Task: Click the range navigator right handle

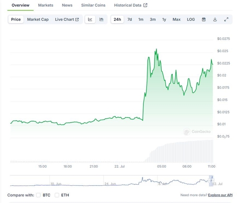Action: click(213, 180)
